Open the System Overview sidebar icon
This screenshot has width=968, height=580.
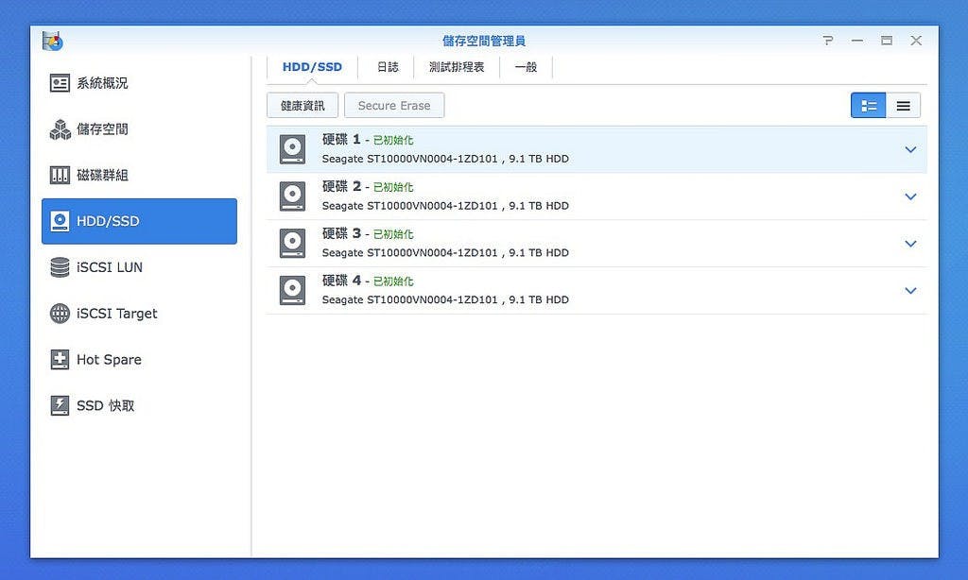tap(60, 83)
